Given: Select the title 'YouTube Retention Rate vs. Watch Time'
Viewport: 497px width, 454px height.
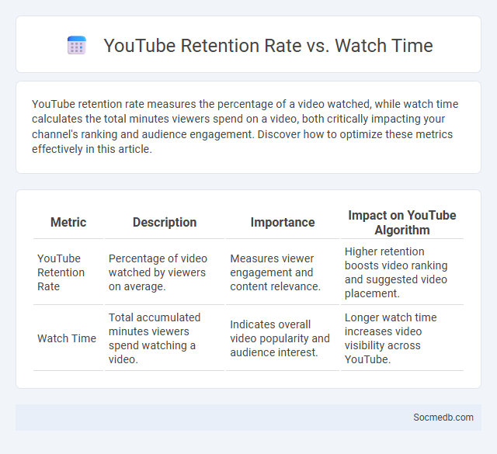Looking at the screenshot, I should click(x=268, y=45).
